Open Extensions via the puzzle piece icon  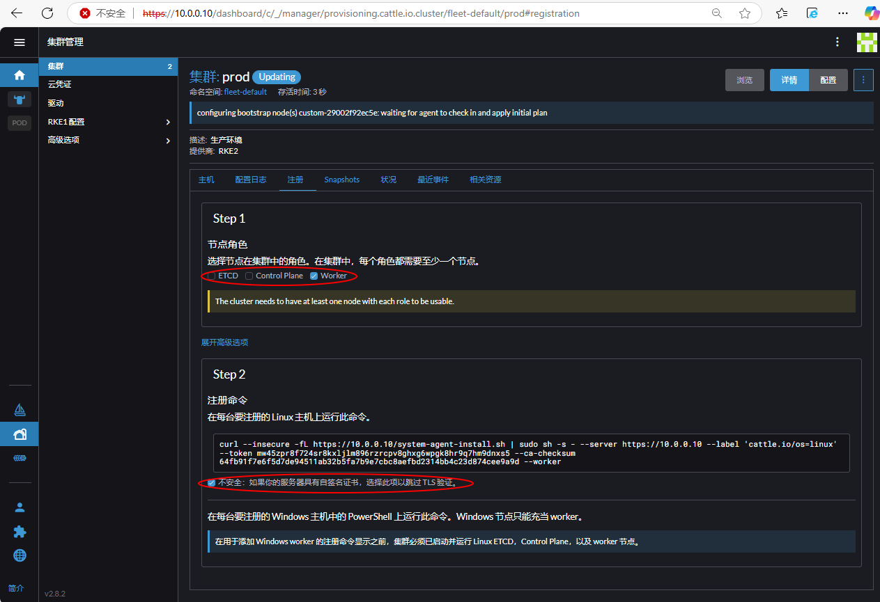tap(20, 532)
